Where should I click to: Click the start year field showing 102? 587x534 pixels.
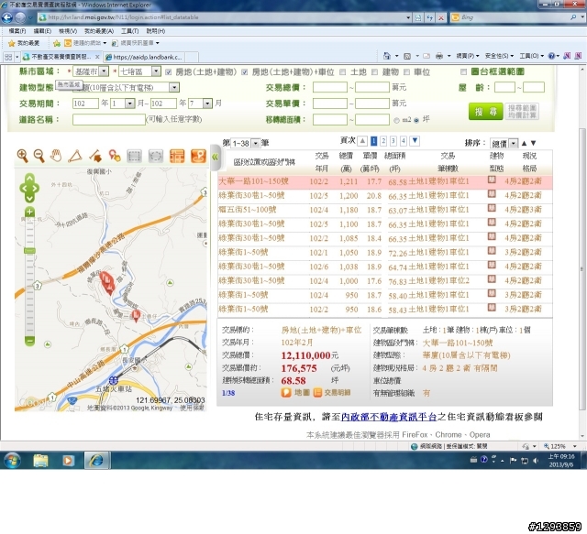click(x=85, y=104)
